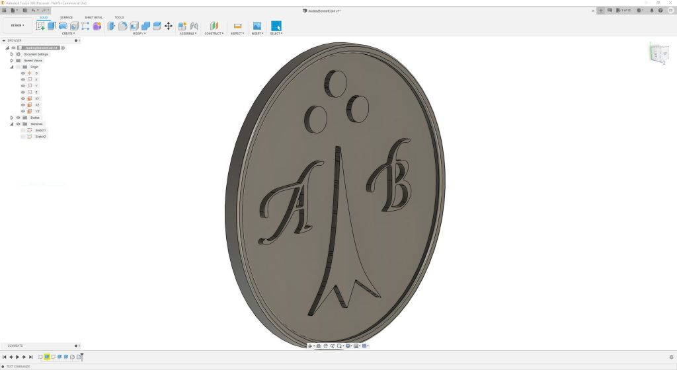Select the Move/Copy tool icon

pos(168,26)
